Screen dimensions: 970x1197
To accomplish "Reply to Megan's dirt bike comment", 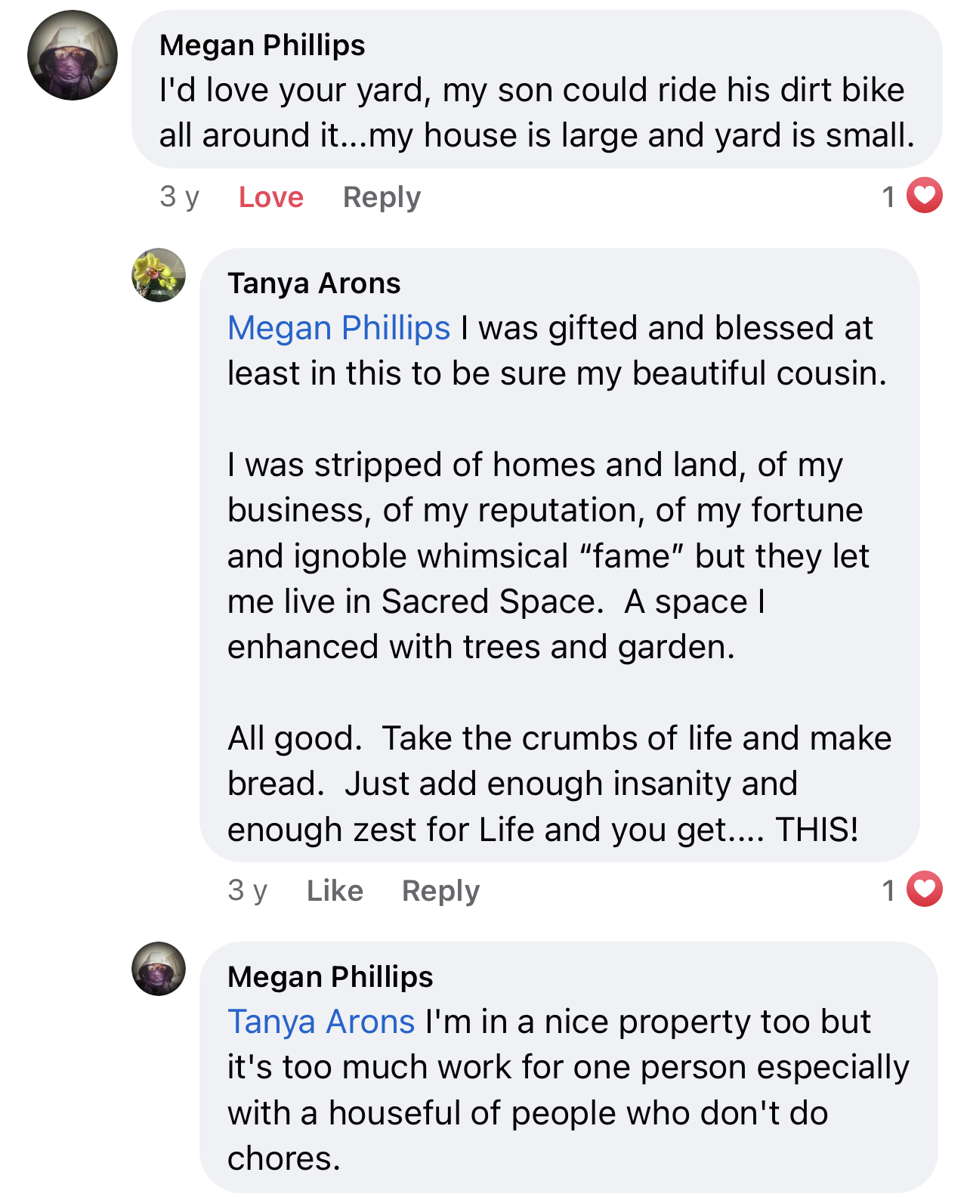I will click(382, 197).
